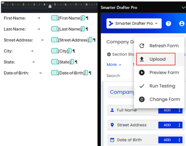Viewport: 186px width, 146px height.
Task: Click the Smarter Drafter Pro logo icon
Action: (111, 23)
